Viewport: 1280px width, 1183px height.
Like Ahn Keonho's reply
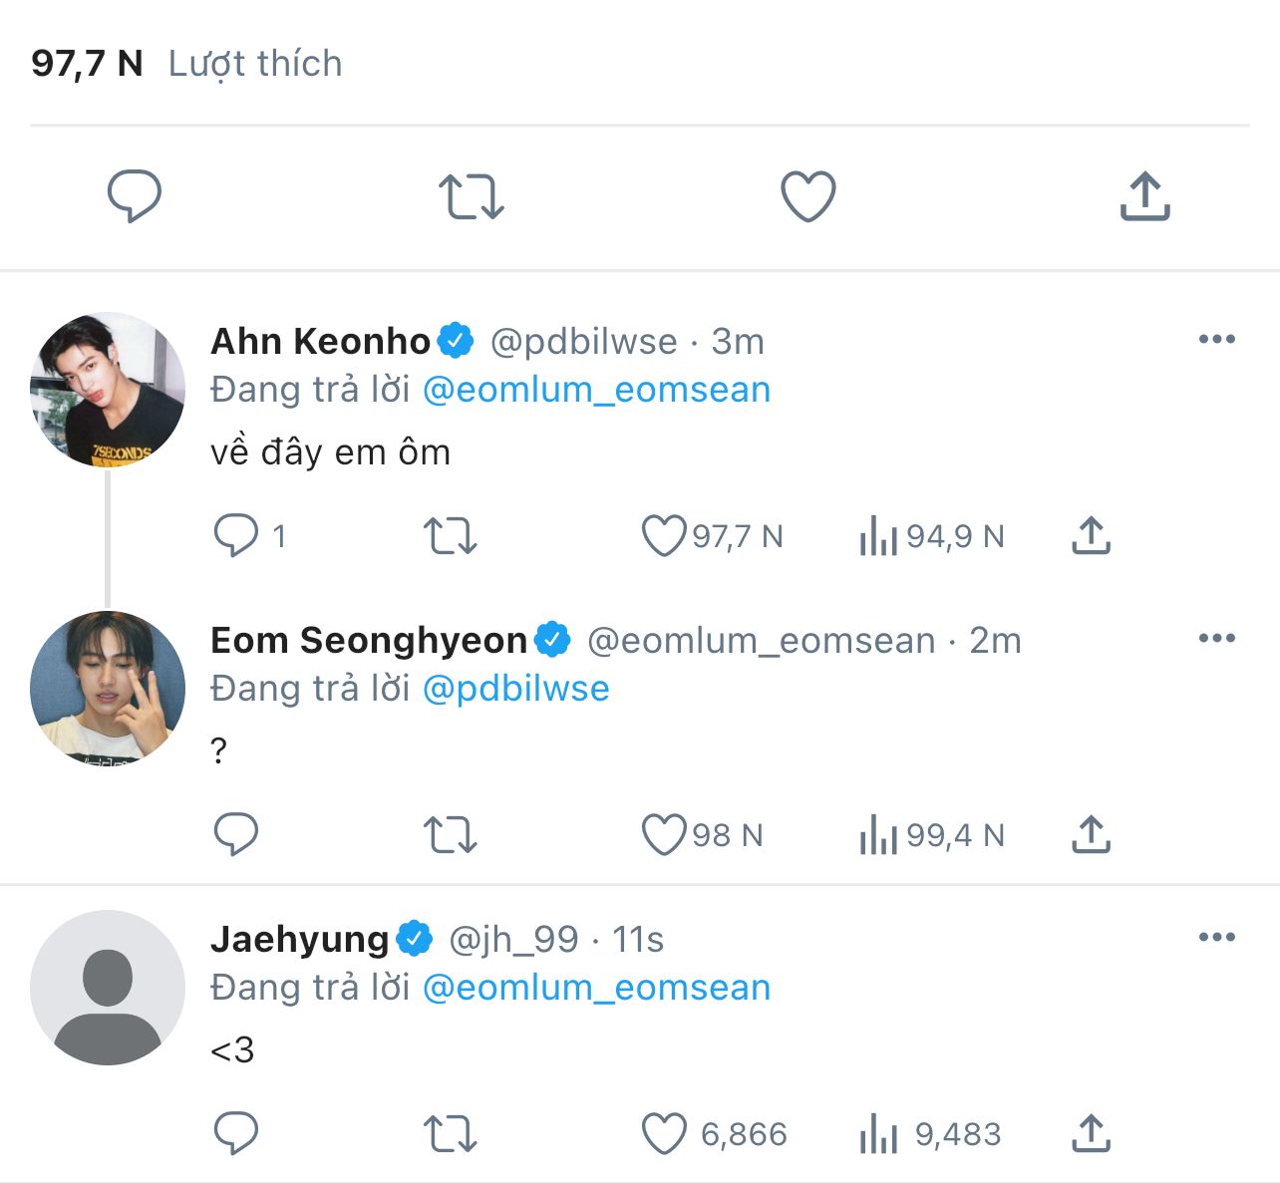click(663, 536)
